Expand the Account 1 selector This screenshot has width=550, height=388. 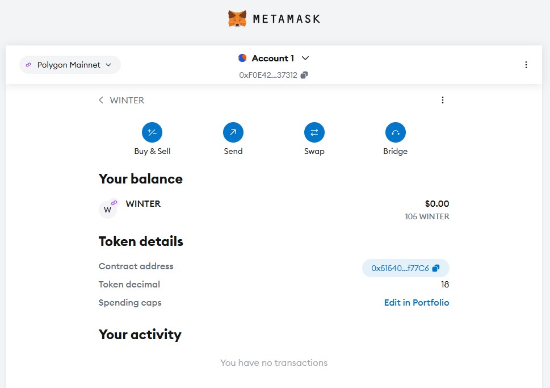[305, 58]
